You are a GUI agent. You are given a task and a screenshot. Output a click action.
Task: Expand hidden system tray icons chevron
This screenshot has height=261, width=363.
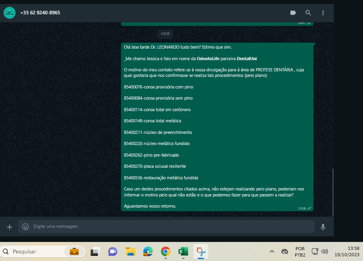tap(272, 251)
